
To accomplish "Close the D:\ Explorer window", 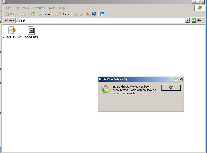I will pyautogui.click(x=203, y=2).
